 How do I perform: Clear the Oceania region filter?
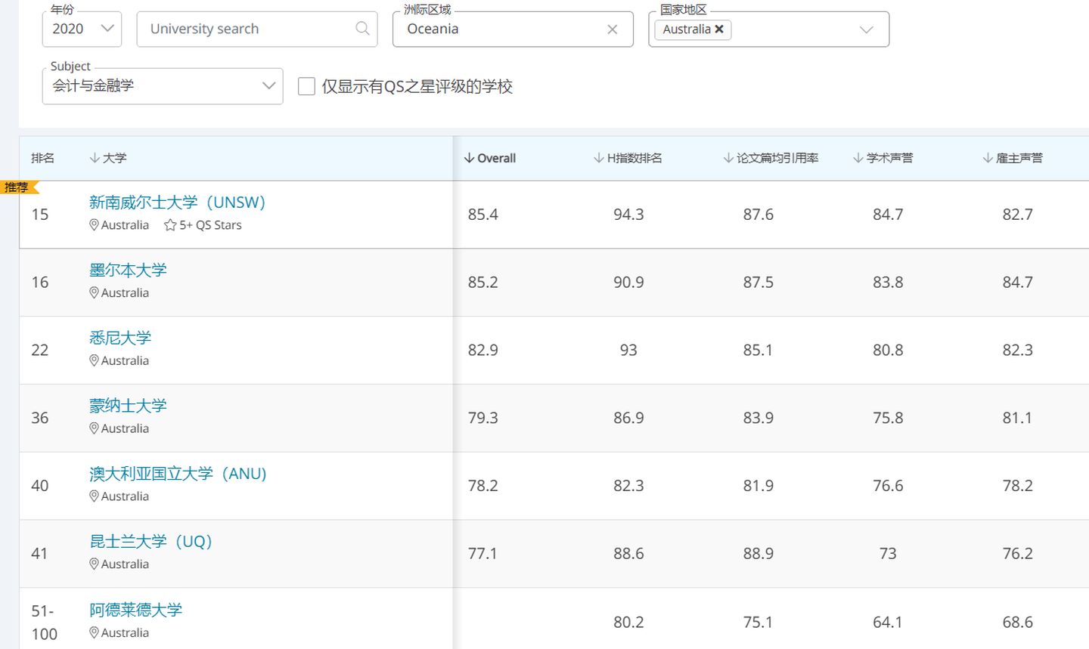tap(612, 29)
